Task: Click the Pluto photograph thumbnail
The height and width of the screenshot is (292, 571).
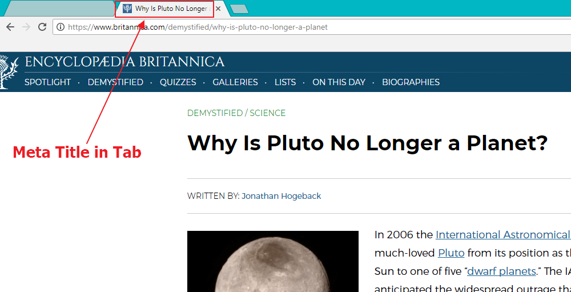Action: click(x=273, y=261)
